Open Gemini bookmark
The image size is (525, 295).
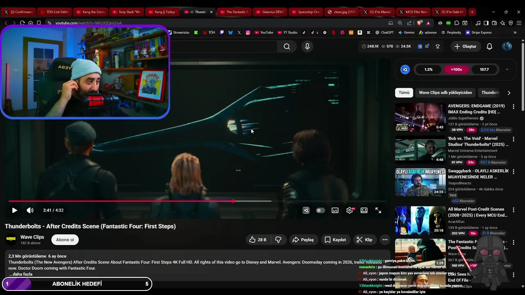pos(406,32)
